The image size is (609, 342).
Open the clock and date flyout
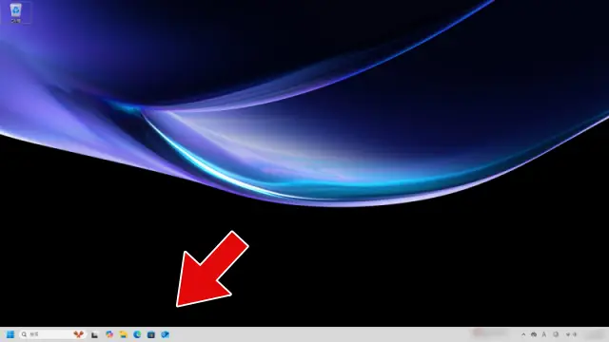point(593,334)
